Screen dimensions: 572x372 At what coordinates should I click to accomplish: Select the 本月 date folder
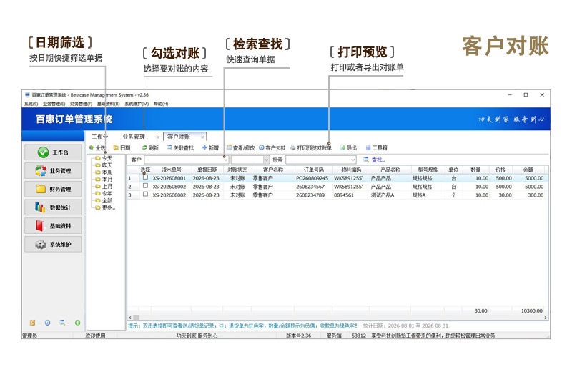pyautogui.click(x=104, y=180)
